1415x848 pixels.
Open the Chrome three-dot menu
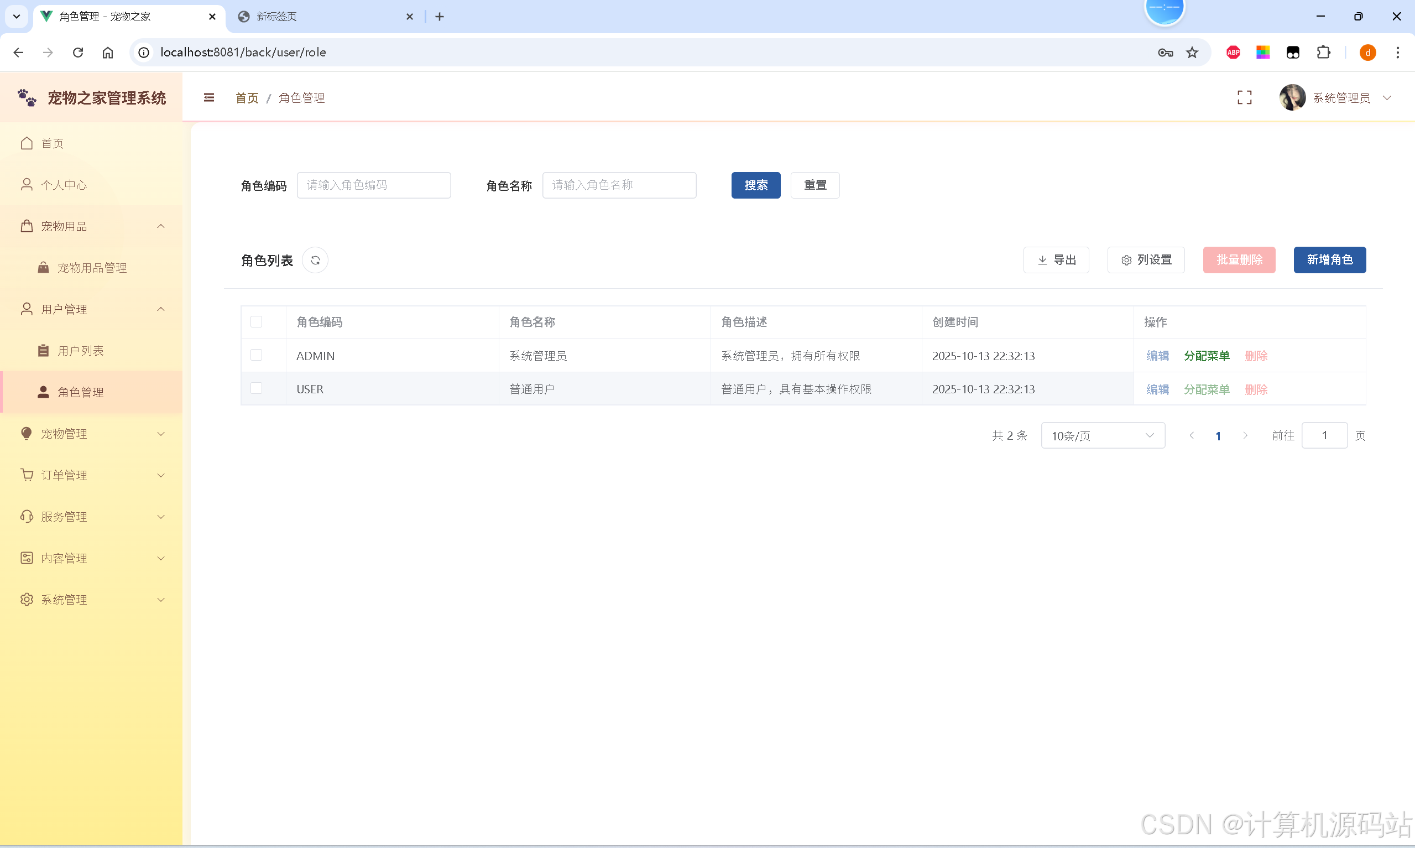coord(1397,53)
